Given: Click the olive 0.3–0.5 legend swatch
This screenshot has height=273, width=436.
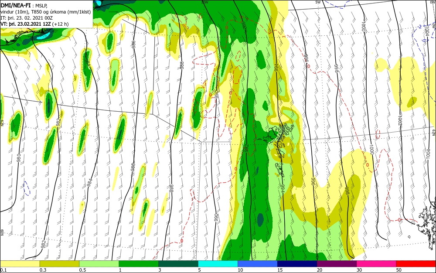Looking at the screenshot, I should [59, 264].
